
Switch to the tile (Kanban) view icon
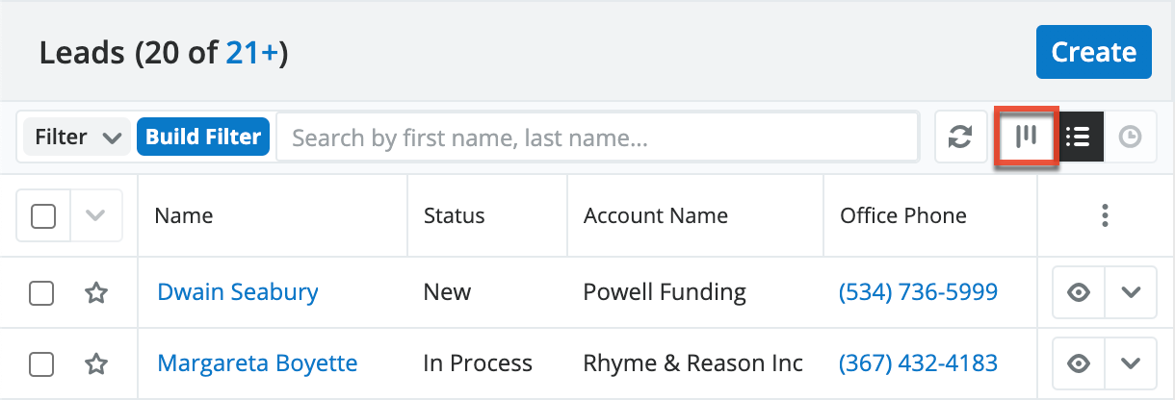(1027, 137)
